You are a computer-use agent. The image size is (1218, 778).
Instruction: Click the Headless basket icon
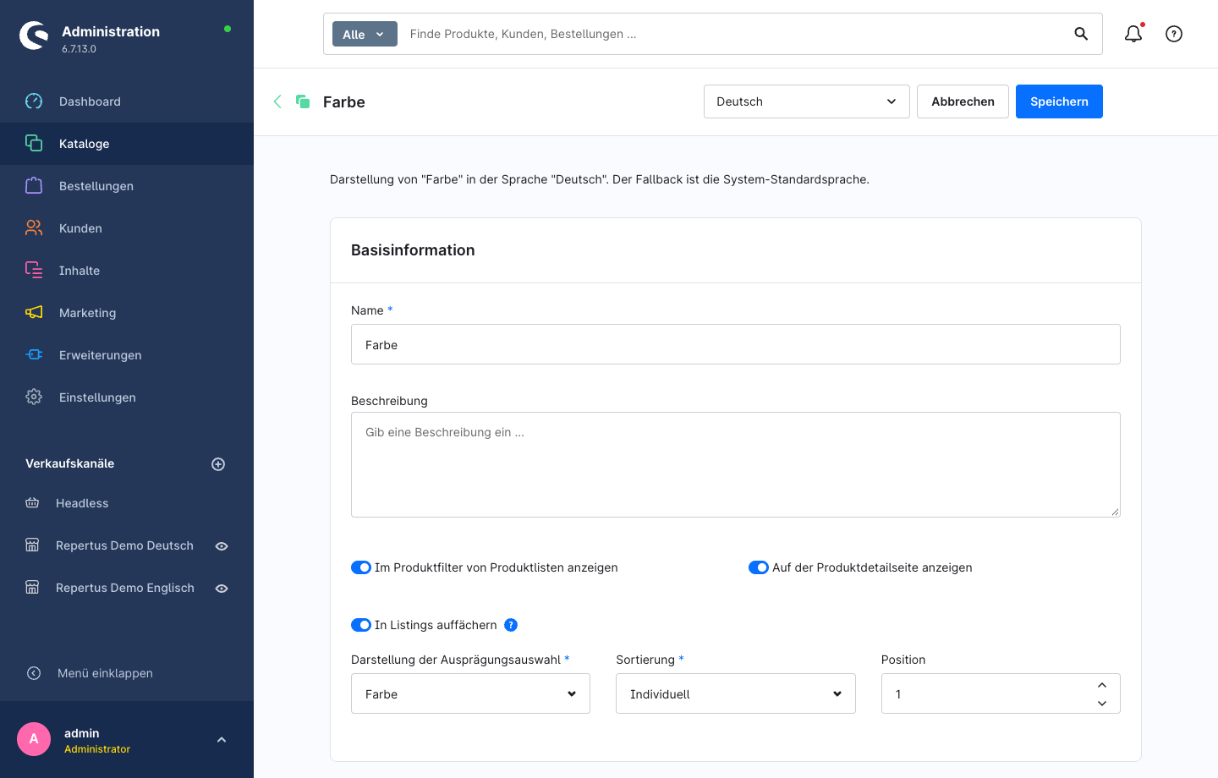pos(32,503)
